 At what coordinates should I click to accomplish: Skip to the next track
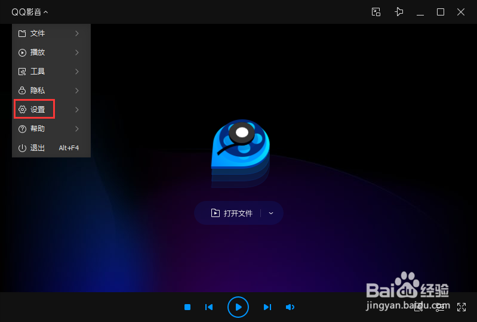pos(267,307)
